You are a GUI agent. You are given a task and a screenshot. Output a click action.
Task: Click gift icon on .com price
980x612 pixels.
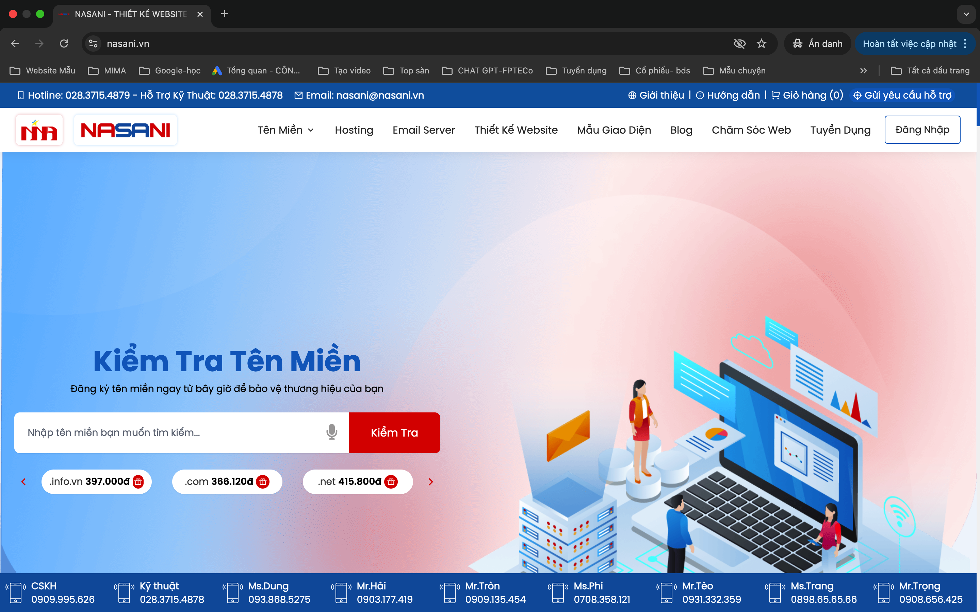[263, 482]
